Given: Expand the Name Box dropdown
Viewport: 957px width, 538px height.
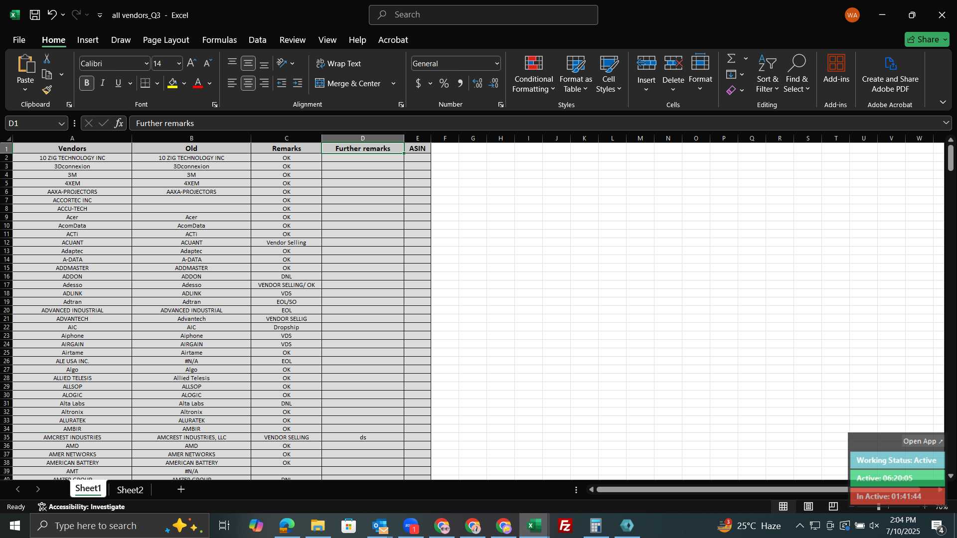Looking at the screenshot, I should pos(61,124).
